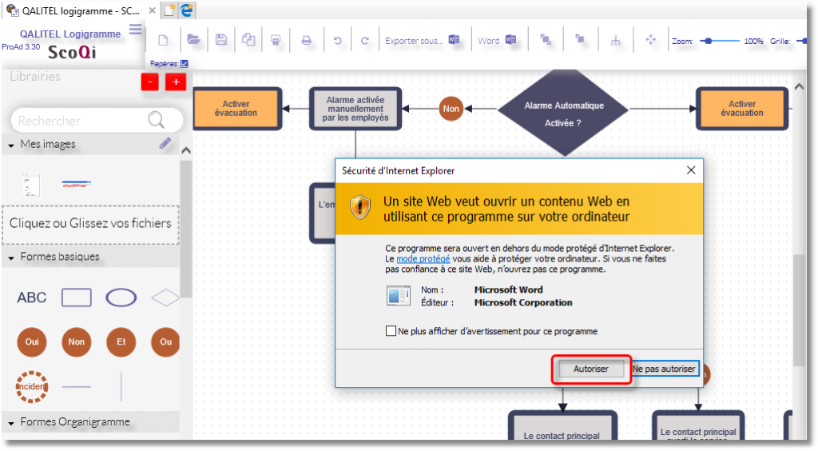Select the Alarme activée manuellement box

click(x=355, y=109)
